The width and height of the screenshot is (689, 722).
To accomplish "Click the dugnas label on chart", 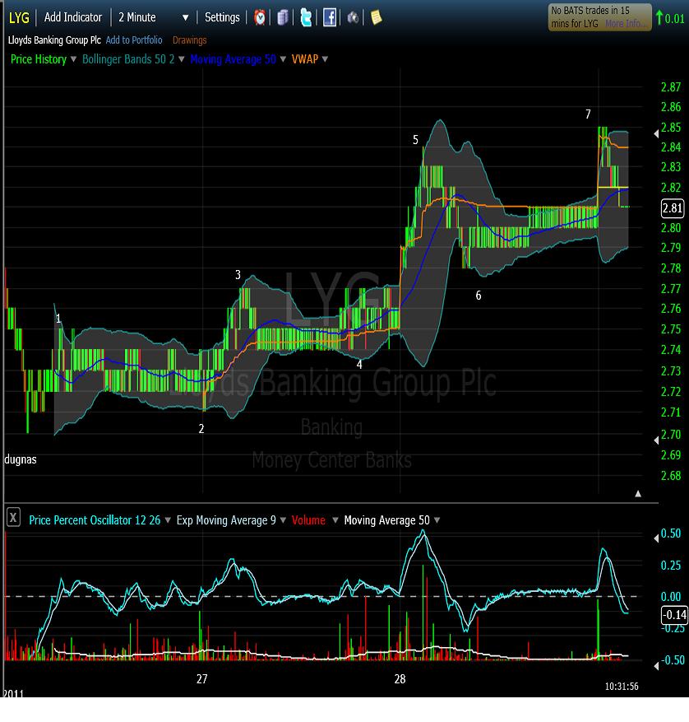I will tap(21, 459).
